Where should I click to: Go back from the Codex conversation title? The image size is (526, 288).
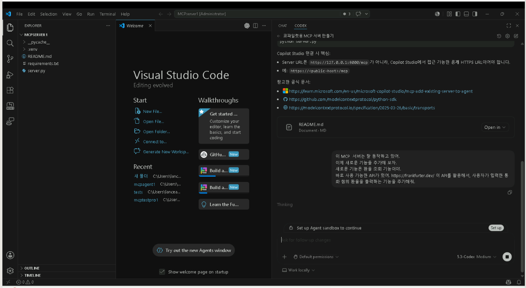point(279,36)
